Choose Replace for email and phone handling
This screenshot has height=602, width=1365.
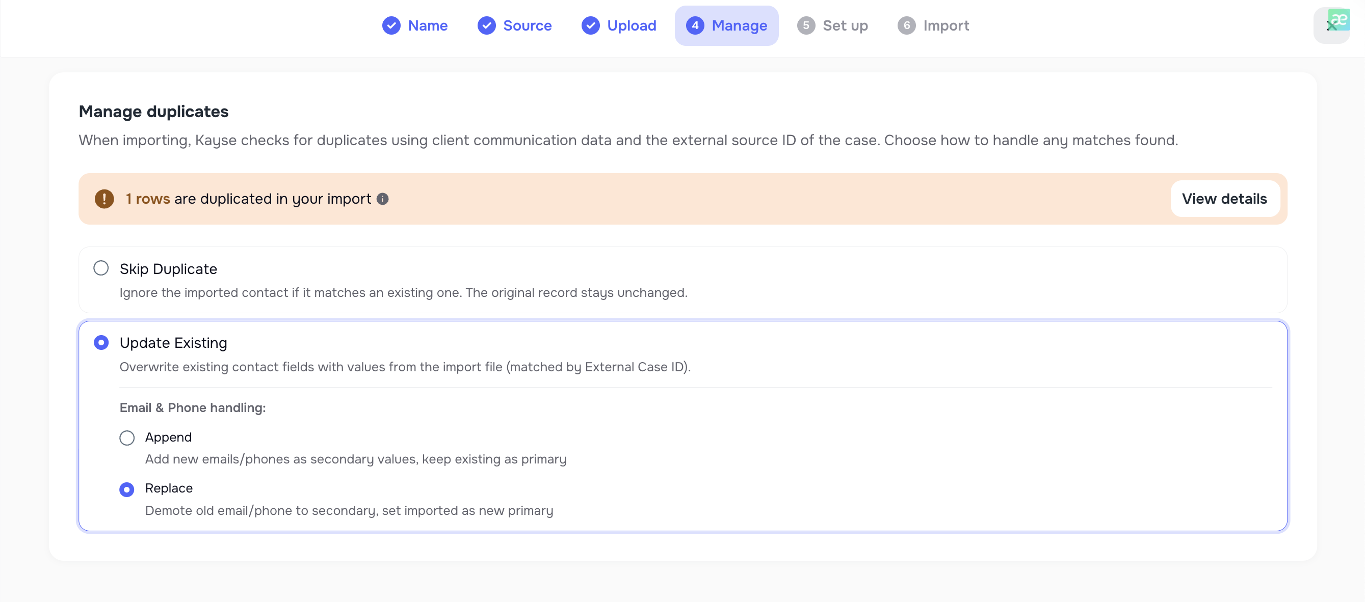click(126, 489)
